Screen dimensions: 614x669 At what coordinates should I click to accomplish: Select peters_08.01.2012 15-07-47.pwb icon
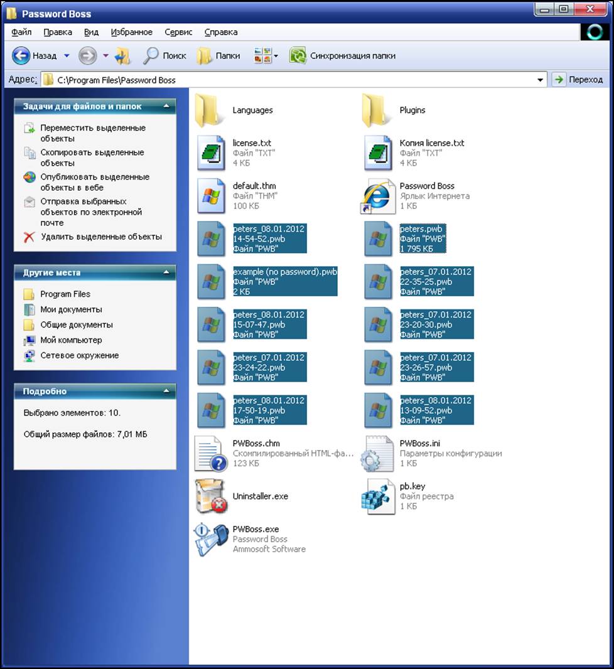coord(211,324)
